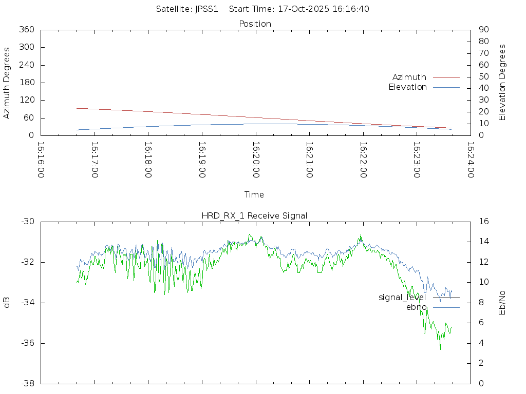
Task: Click the Elevation Degrees axis label
Action: click(x=502, y=83)
